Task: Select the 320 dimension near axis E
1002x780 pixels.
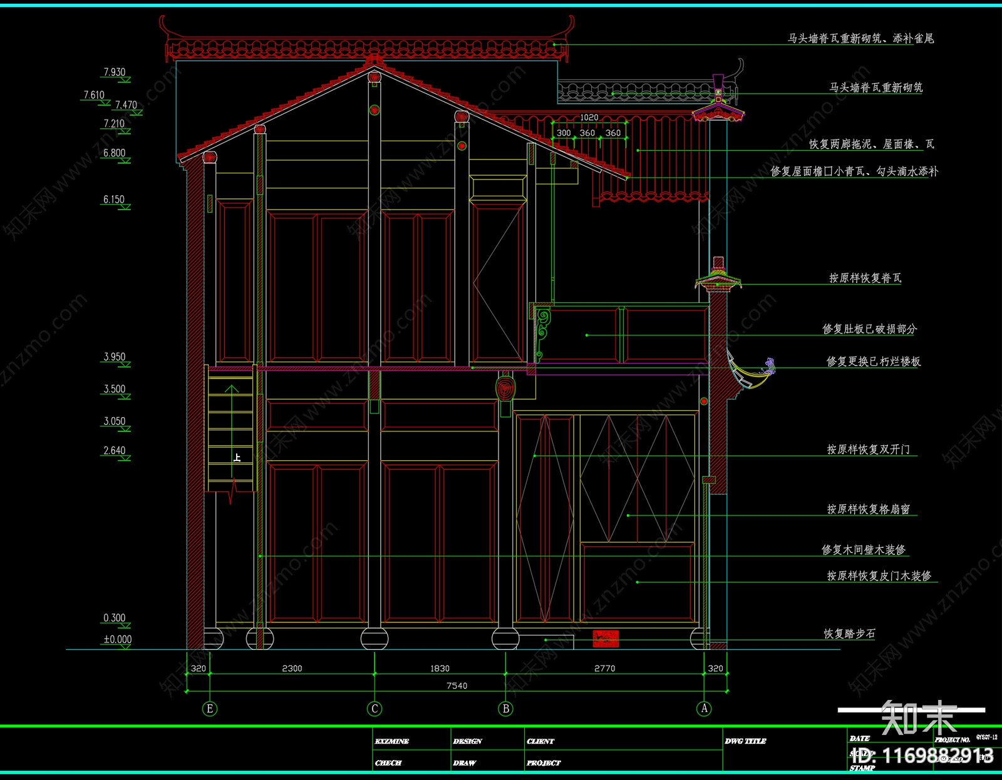Action: point(199,669)
